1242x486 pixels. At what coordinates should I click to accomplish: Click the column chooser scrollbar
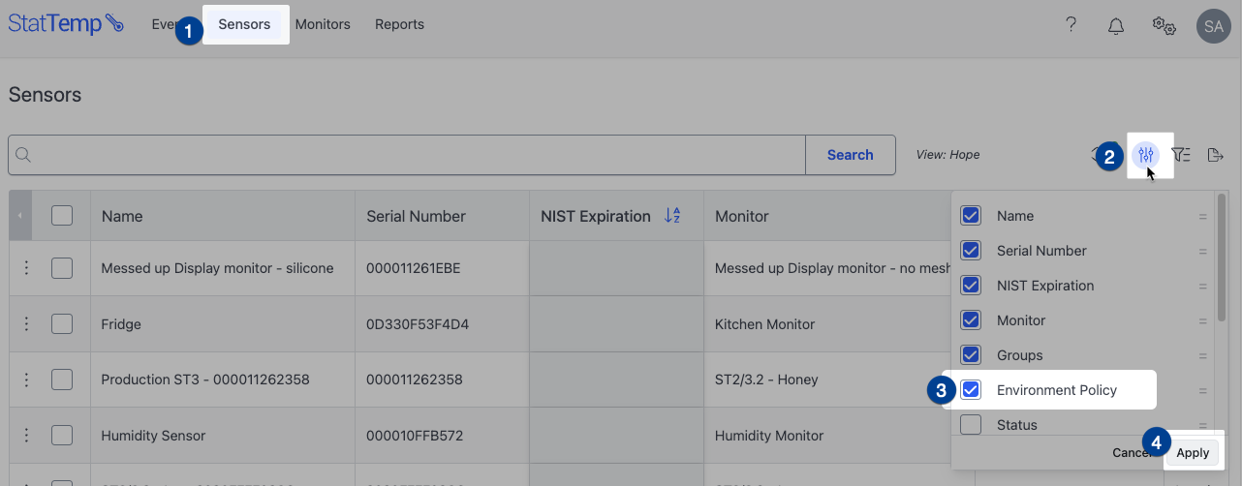point(1223,258)
